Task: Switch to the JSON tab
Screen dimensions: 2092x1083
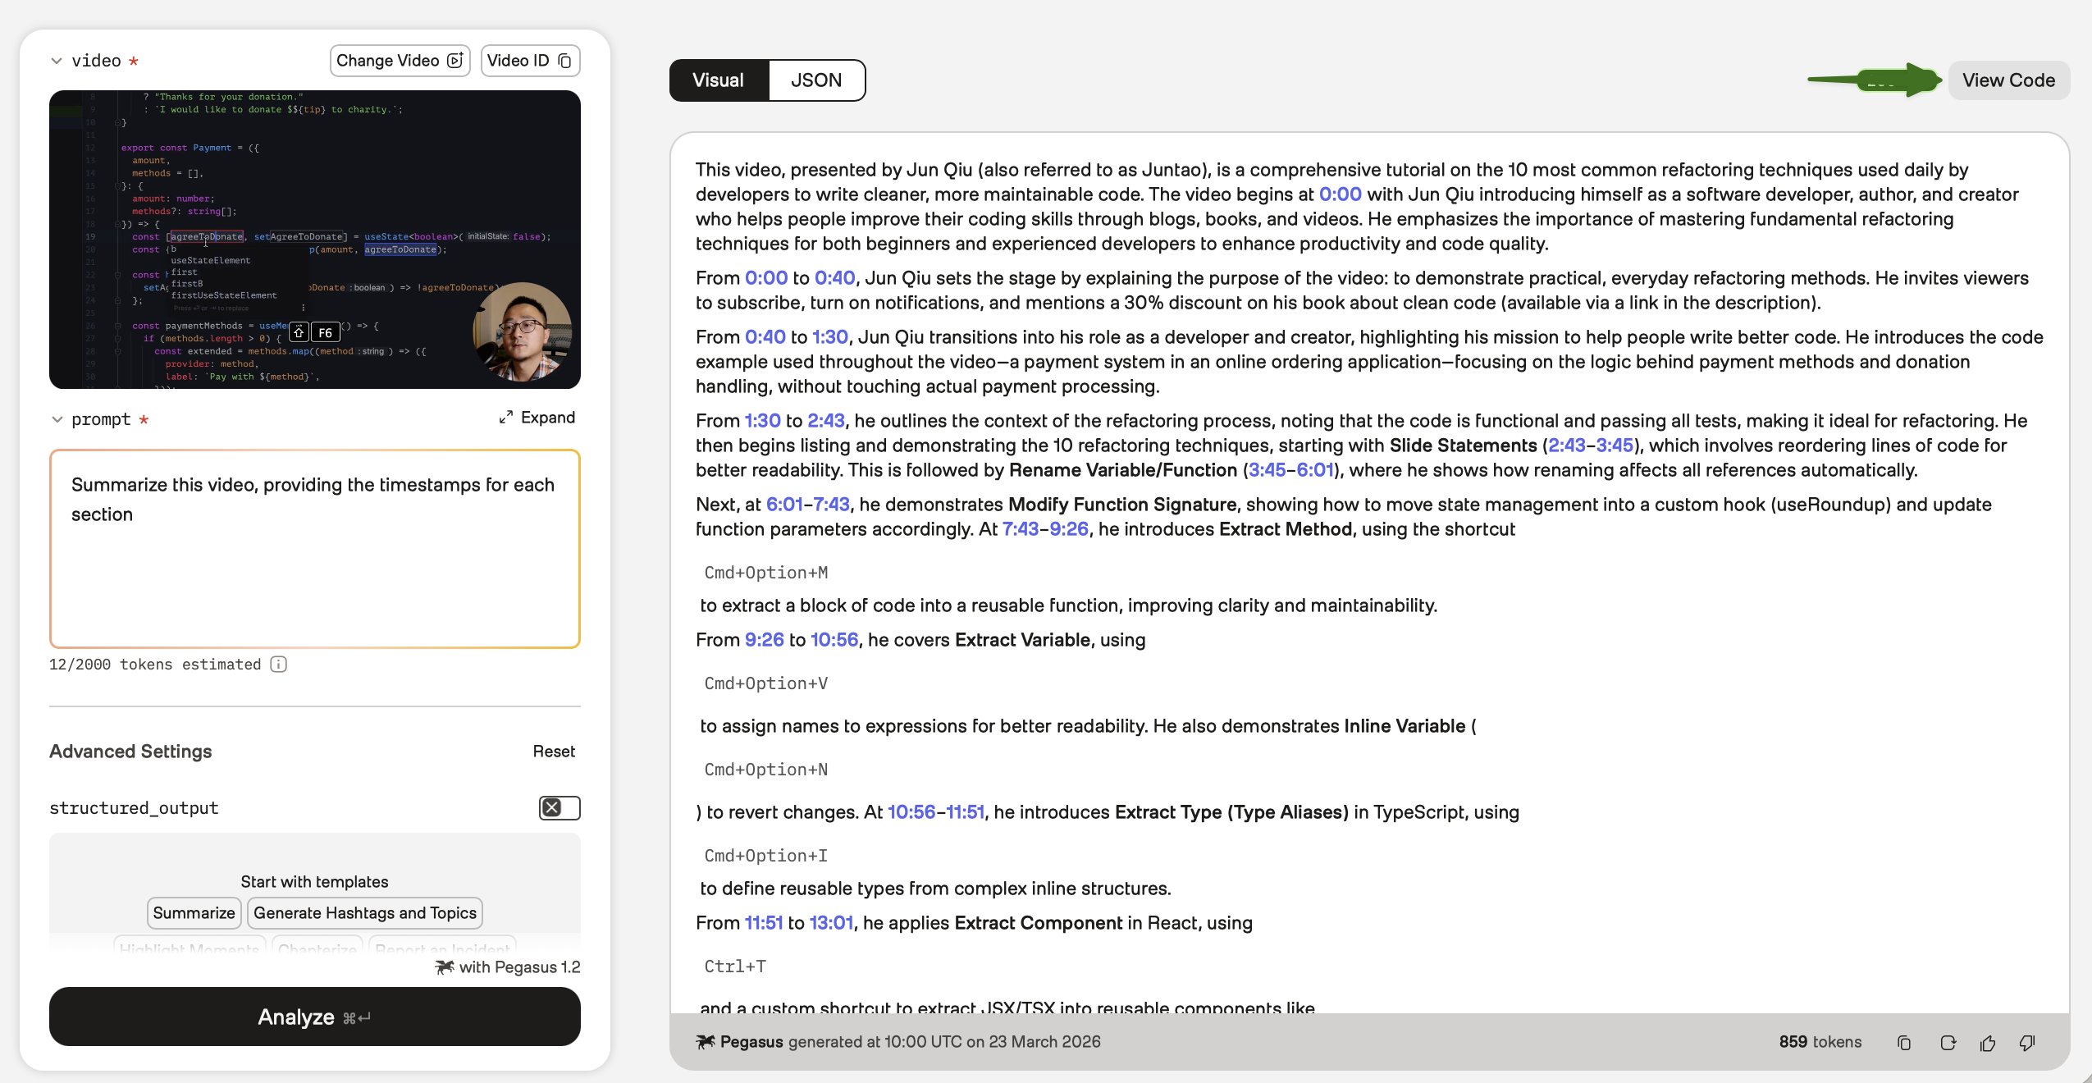Action: [815, 80]
